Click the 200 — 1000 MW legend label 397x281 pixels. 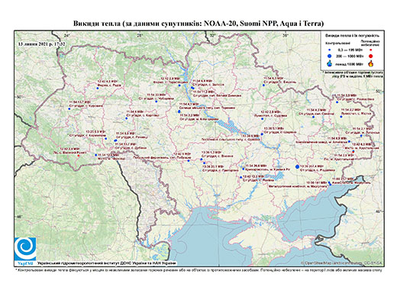pyautogui.click(x=349, y=56)
